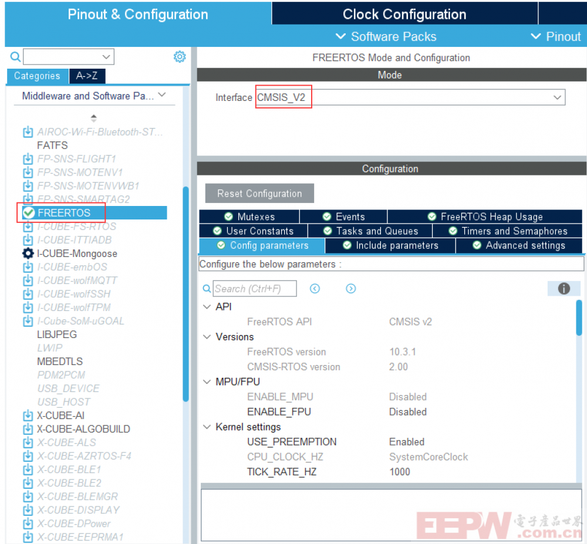This screenshot has width=587, height=544.
Task: Switch to Clock Configuration tab
Action: [x=404, y=14]
